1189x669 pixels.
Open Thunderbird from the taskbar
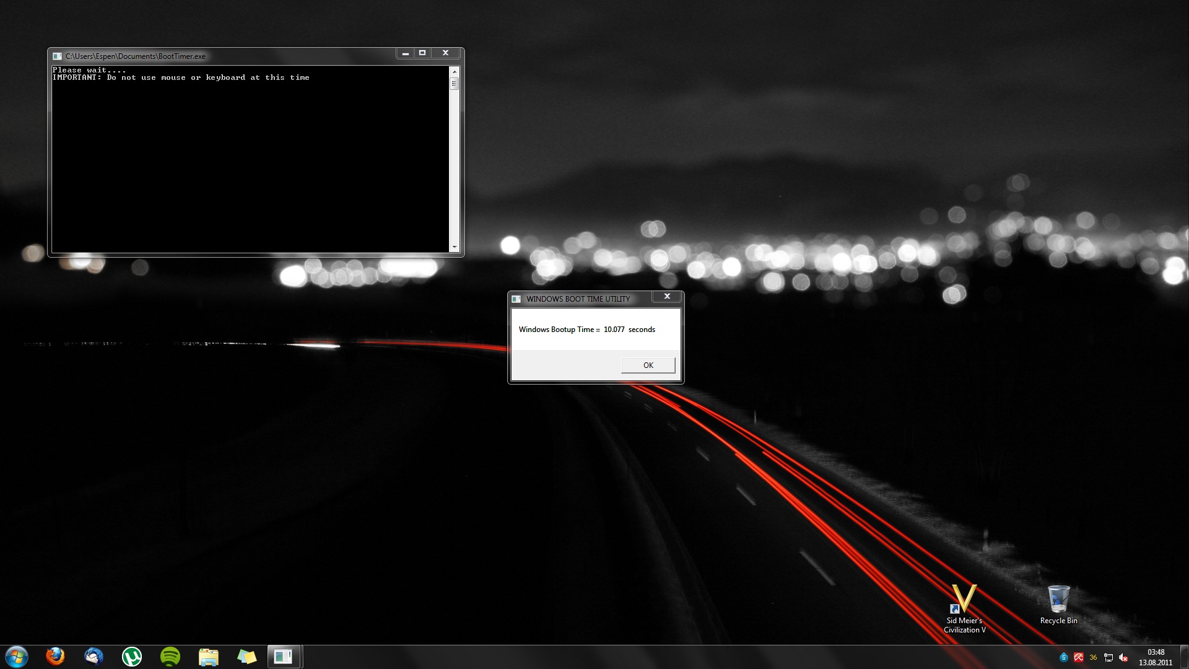click(94, 657)
